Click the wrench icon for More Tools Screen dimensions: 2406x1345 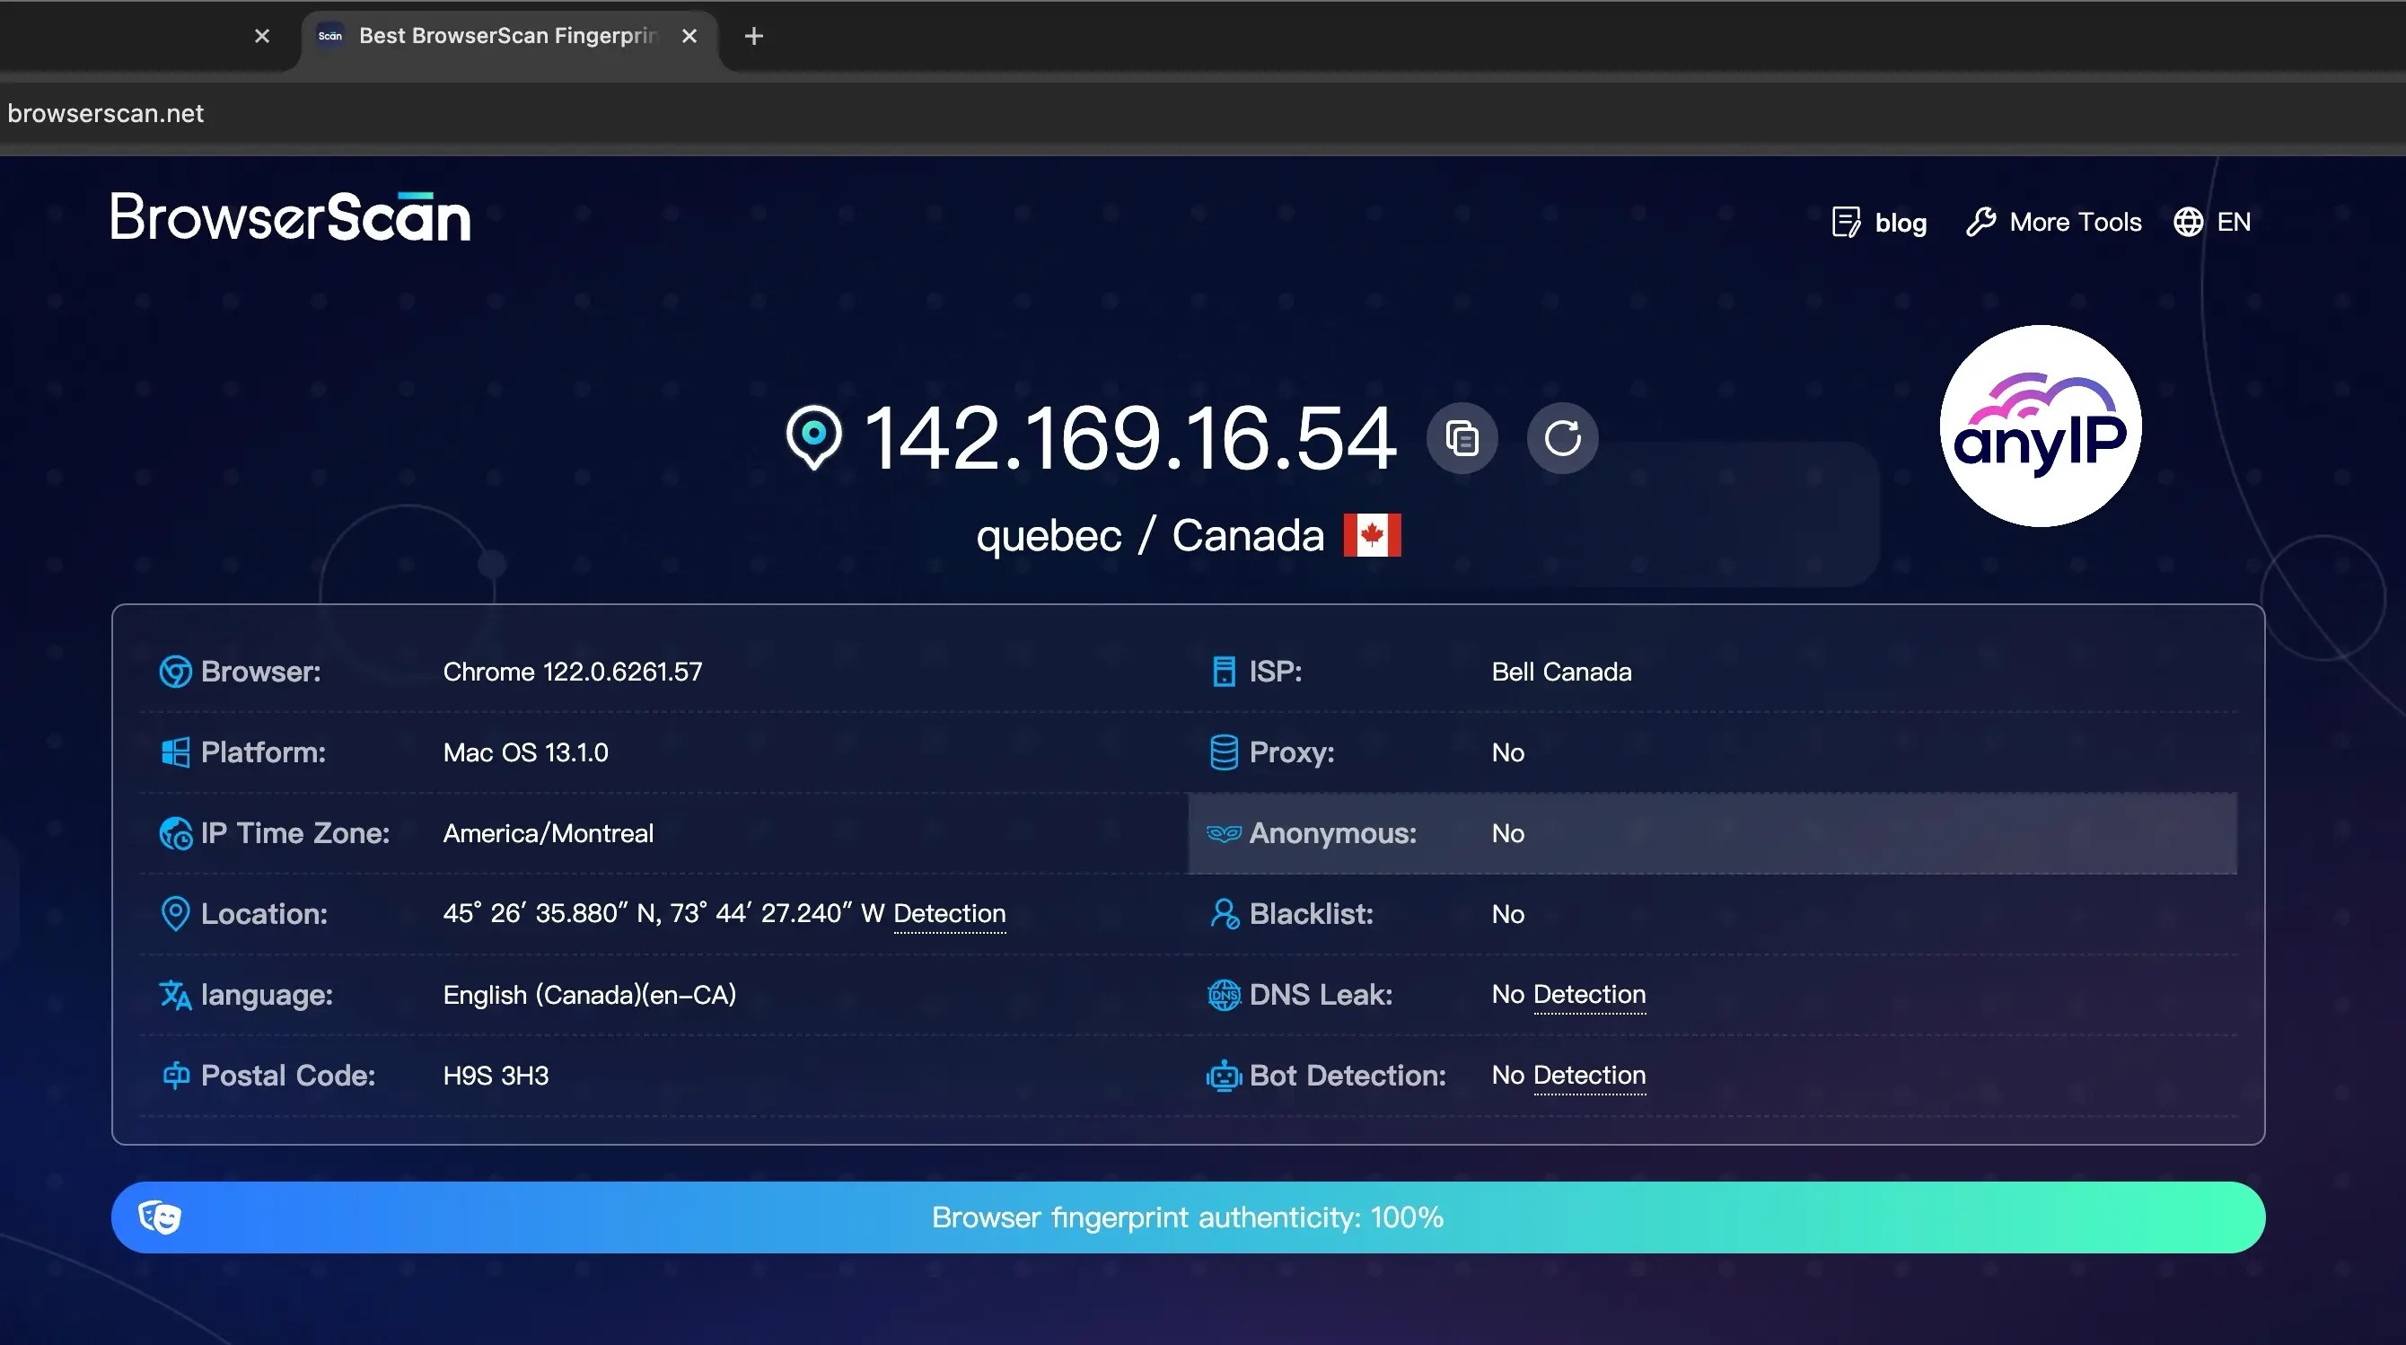[x=1980, y=223]
